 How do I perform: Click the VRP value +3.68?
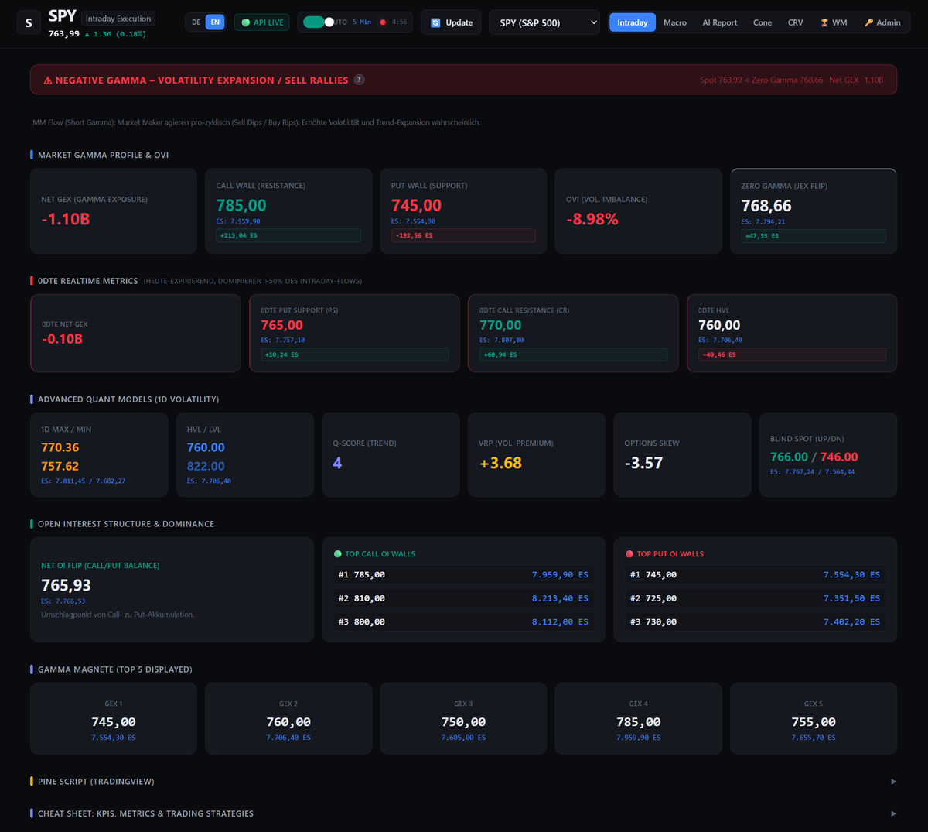pyautogui.click(x=500, y=463)
